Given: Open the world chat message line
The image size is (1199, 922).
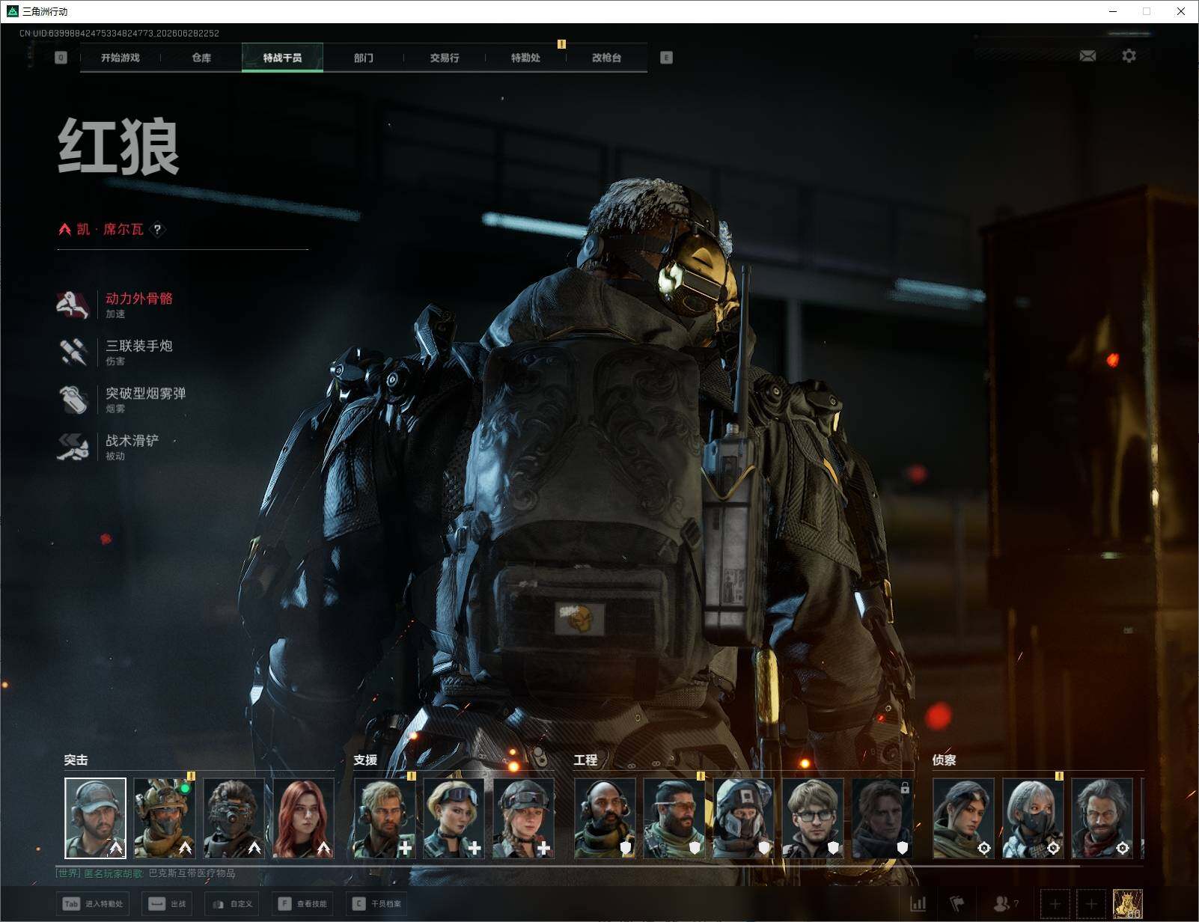Looking at the screenshot, I should [146, 873].
